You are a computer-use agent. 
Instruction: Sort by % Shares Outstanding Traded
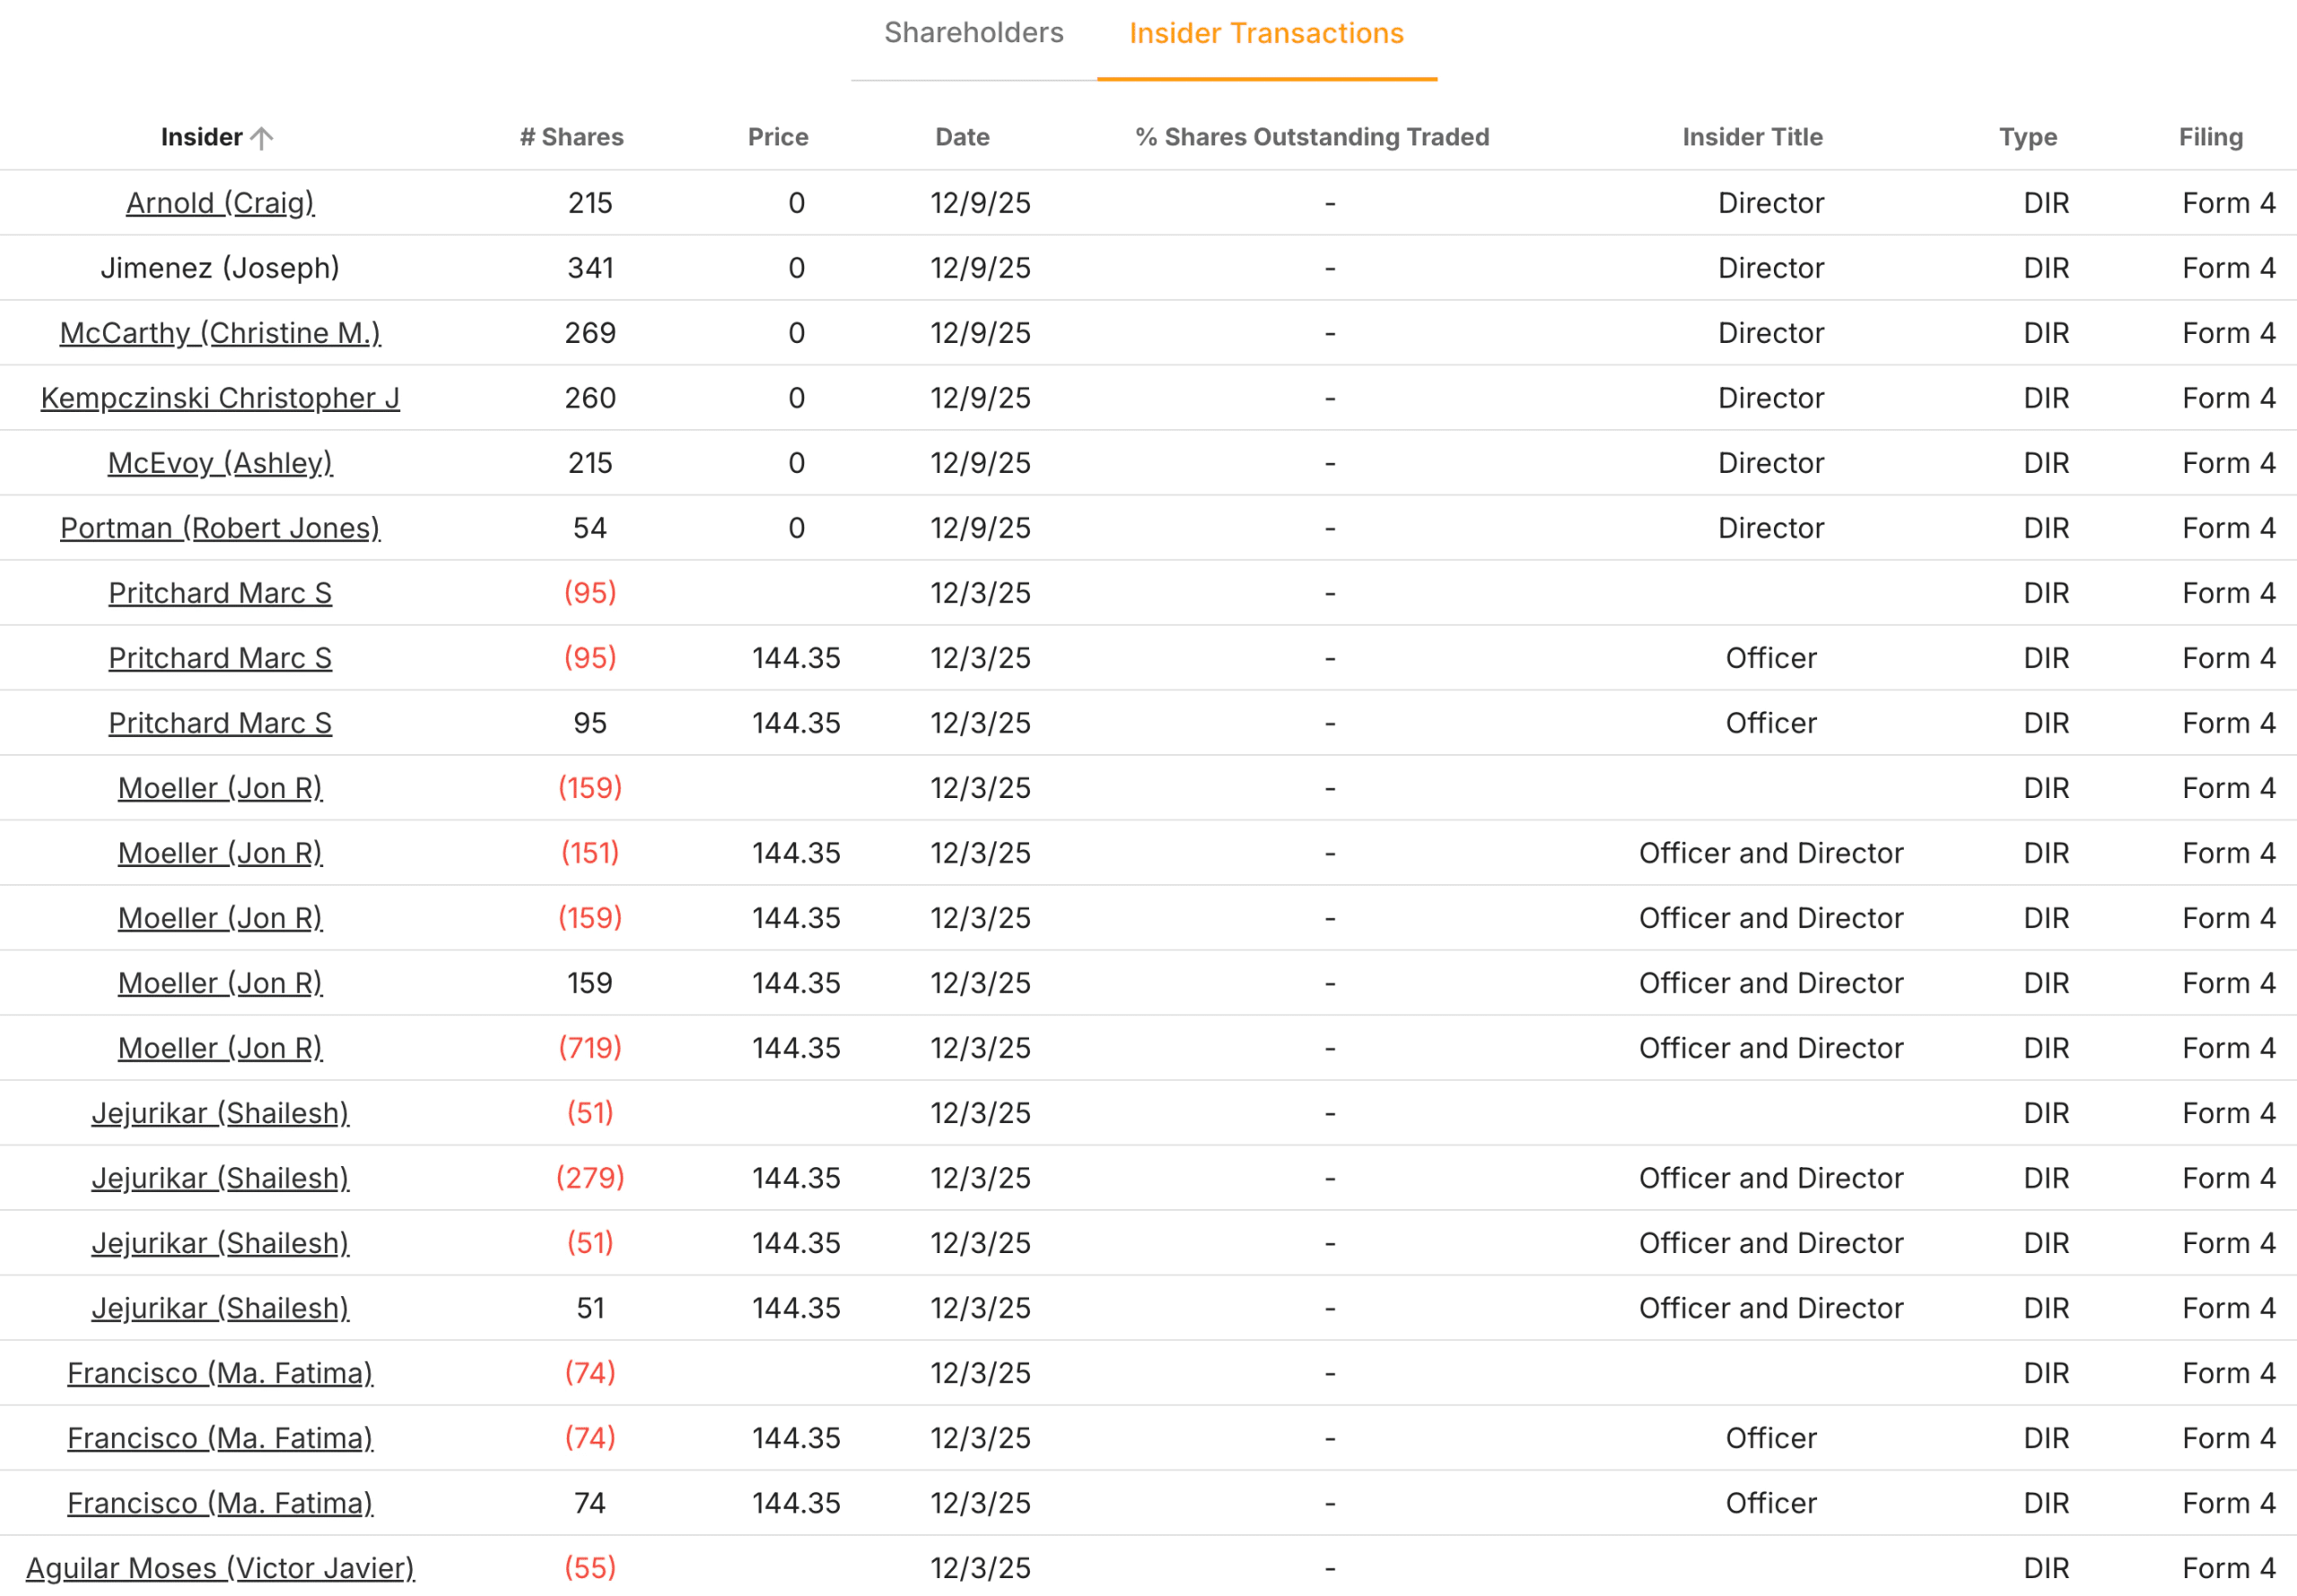coord(1312,137)
